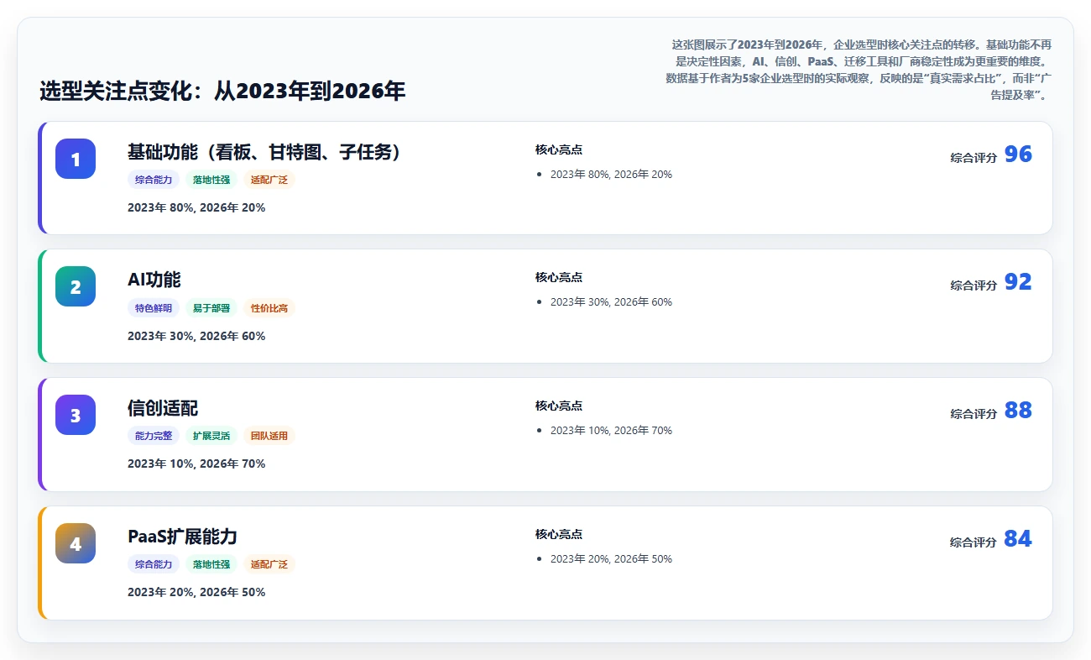Click 综合评分 label beside score 92
1091x660 pixels.
pos(974,285)
